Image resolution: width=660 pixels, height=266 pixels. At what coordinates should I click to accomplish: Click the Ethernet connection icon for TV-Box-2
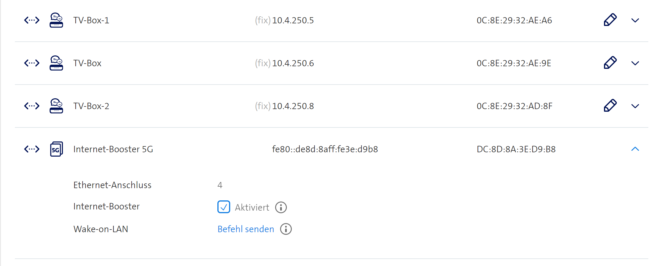tap(32, 106)
